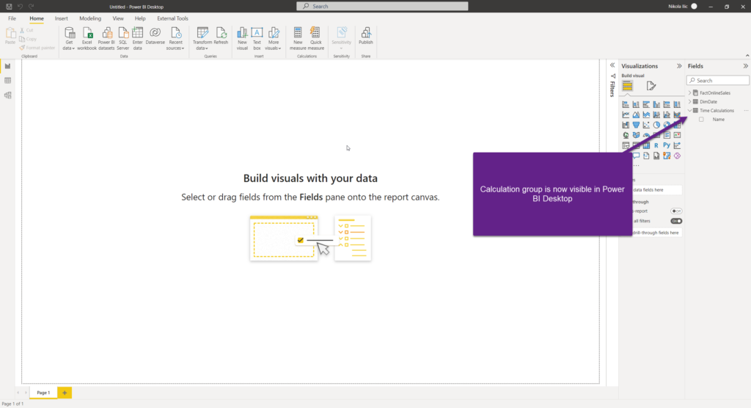
Task: Open the File menu
Action: click(12, 18)
